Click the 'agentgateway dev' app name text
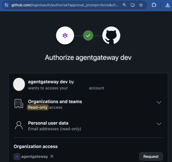172x162 pixels. pos(48,82)
